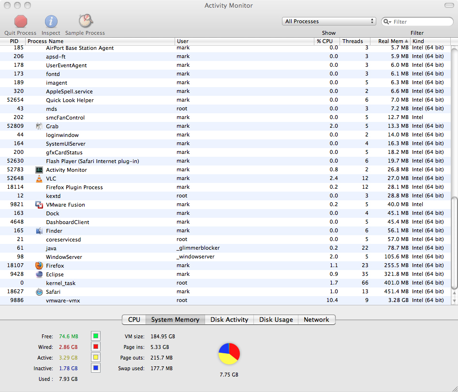This screenshot has height=392, width=458.
Task: Click the green Free memory color swatch
Action: coord(95,336)
